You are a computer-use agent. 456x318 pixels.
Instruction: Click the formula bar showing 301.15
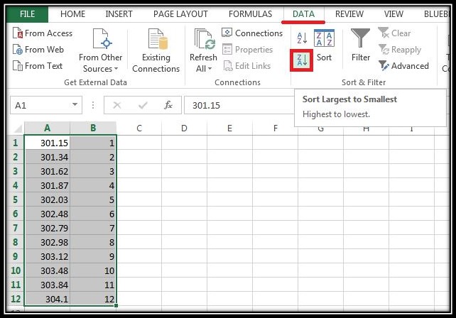pos(239,105)
